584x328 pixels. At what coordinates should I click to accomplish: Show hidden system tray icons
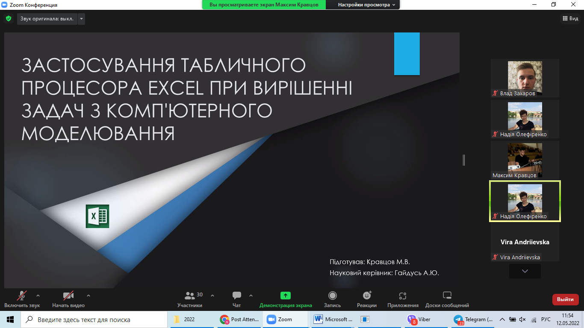pyautogui.click(x=502, y=319)
